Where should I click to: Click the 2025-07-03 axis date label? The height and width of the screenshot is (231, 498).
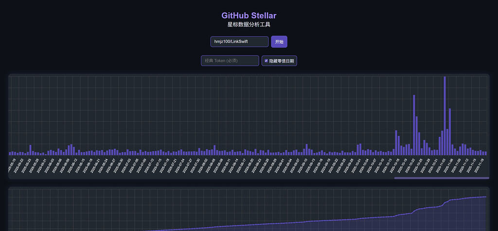(125, 165)
